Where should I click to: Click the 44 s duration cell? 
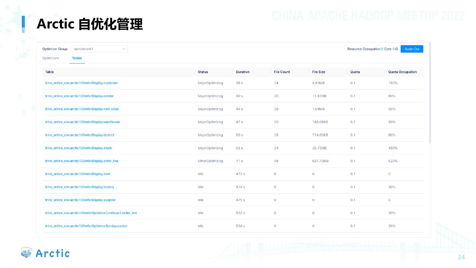click(239, 109)
